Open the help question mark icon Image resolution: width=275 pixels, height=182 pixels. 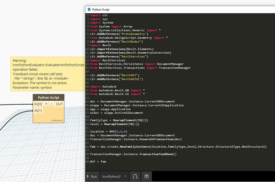146,176
